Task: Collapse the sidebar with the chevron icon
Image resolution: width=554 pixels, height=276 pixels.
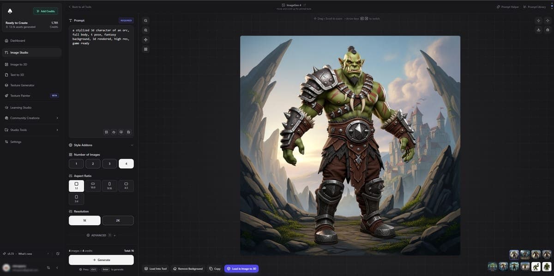Action: coord(57,268)
